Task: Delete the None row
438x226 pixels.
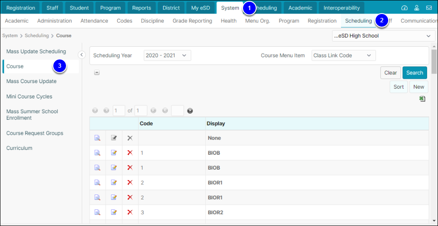Action: pyautogui.click(x=130, y=138)
